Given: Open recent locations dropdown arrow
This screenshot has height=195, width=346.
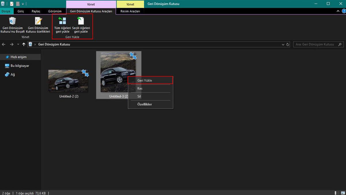Looking at the screenshot, I should point(18,44).
